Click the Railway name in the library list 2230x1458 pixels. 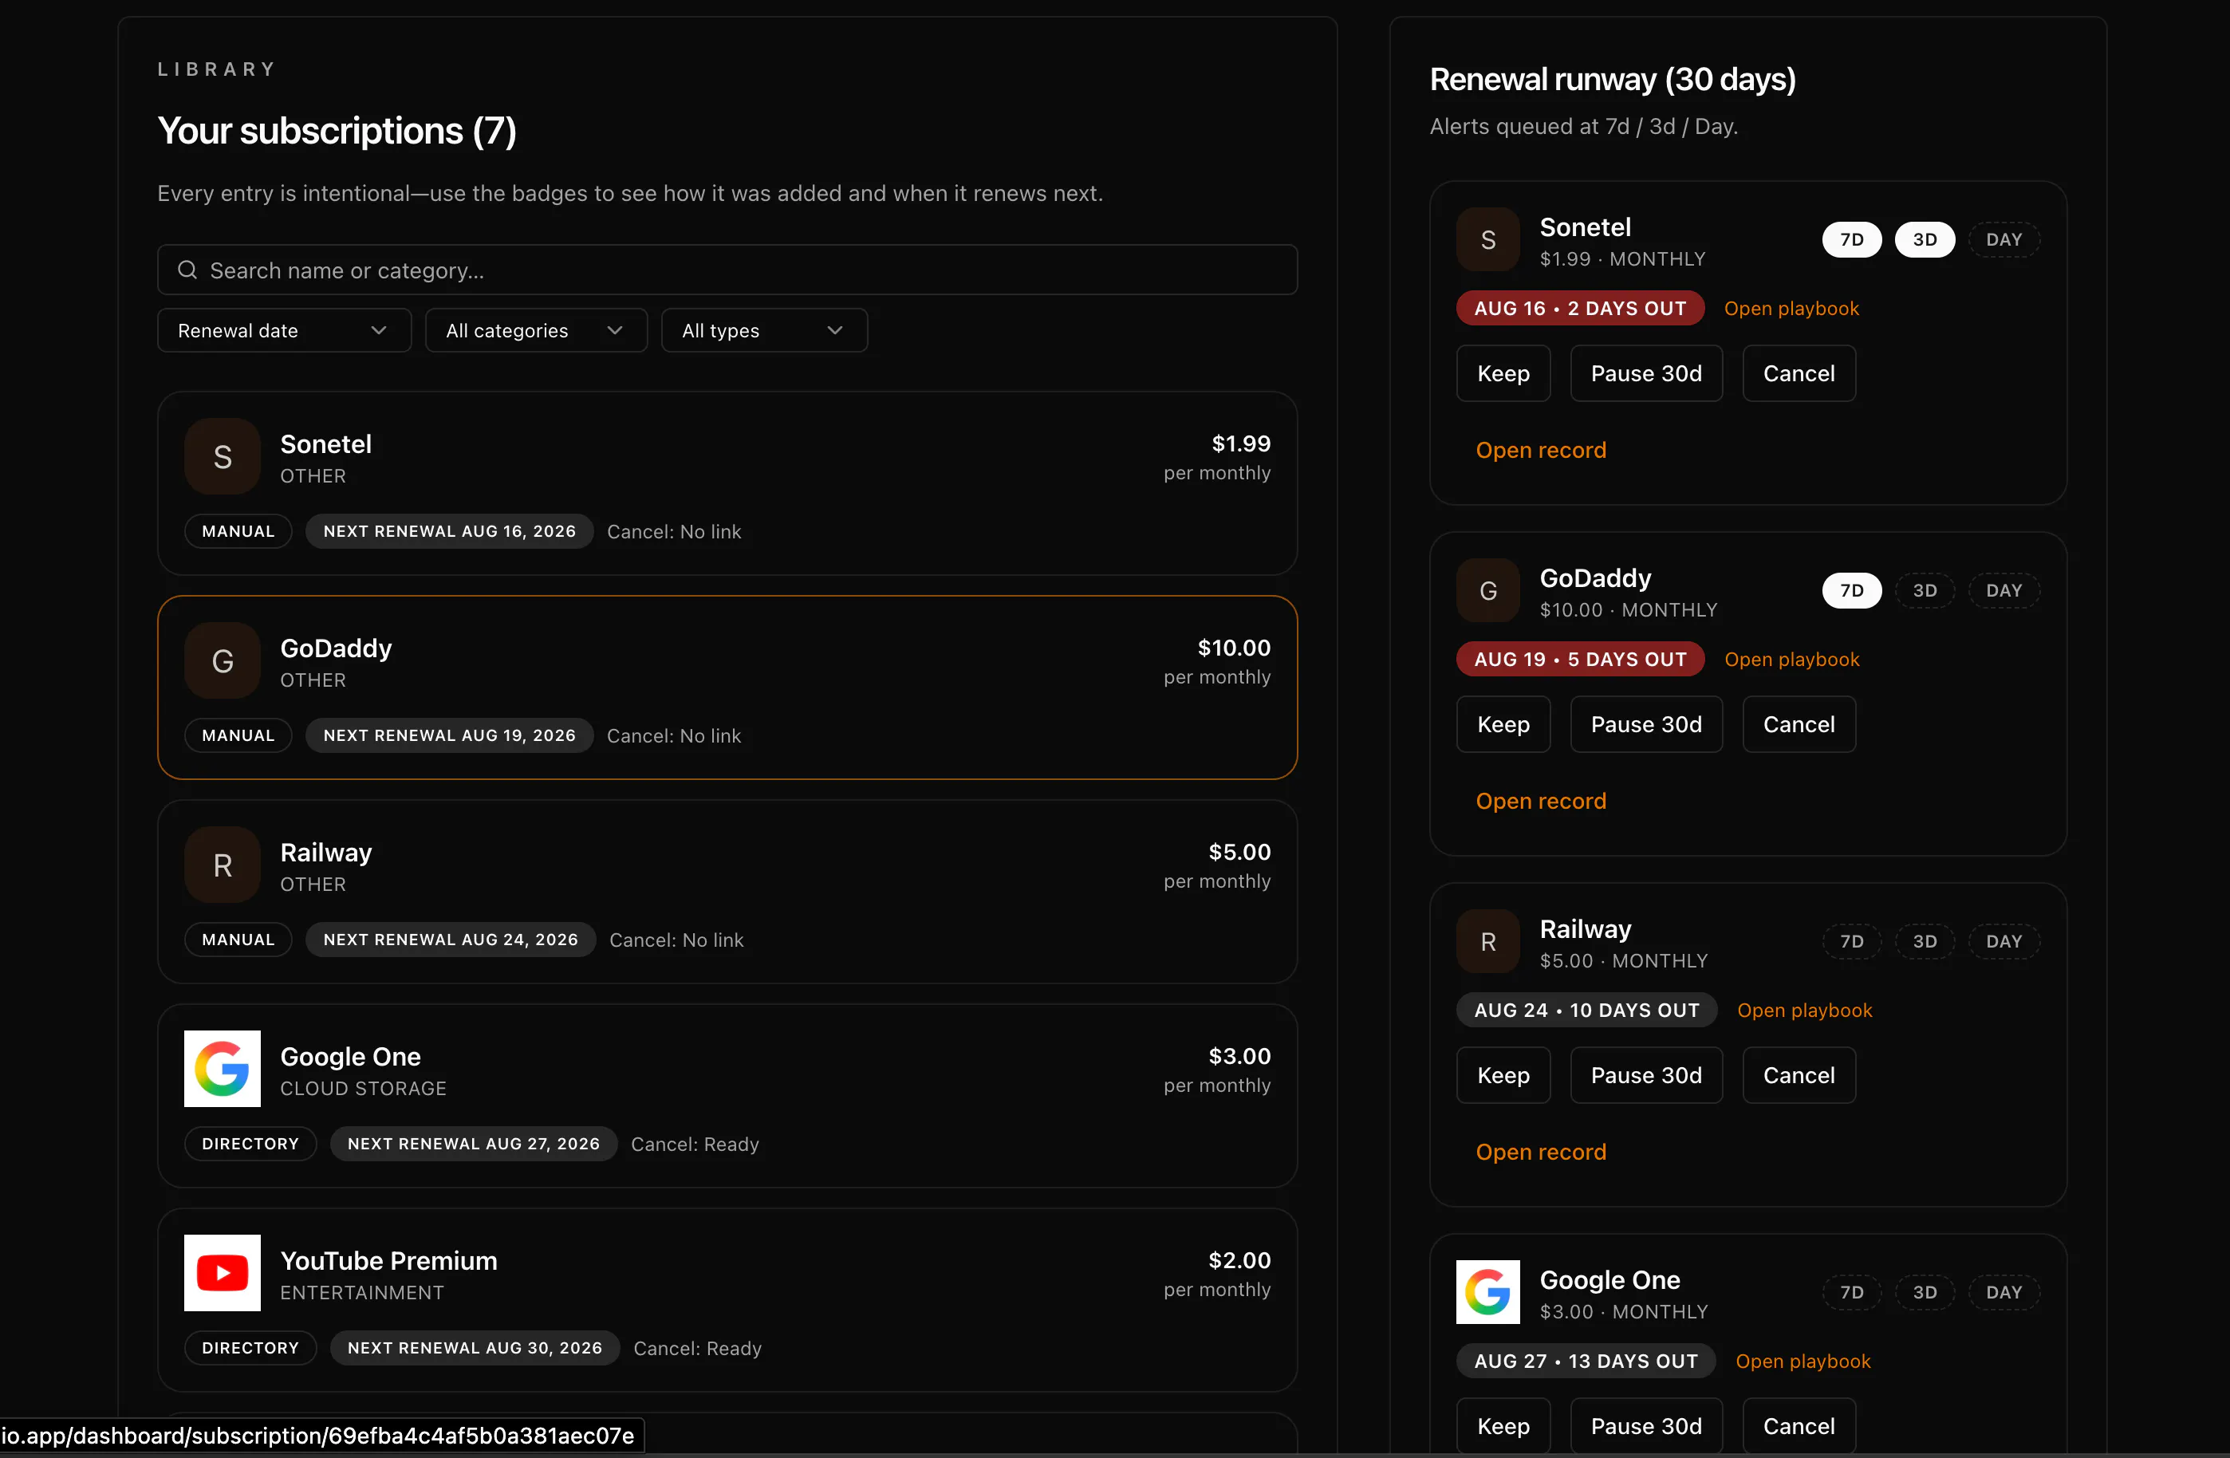326,853
